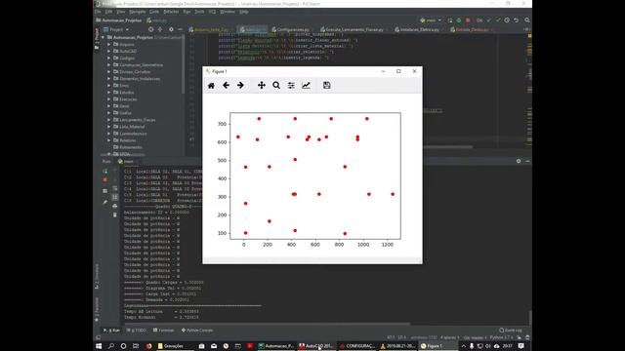Expand the Codigos folder in the project tree
The width and height of the screenshot is (625, 351).
point(108,58)
